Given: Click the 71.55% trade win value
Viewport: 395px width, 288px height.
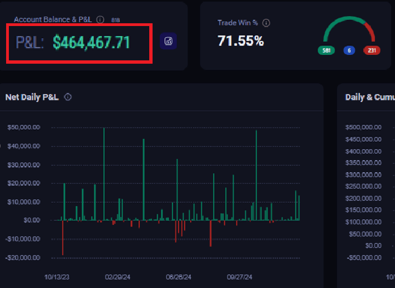Looking at the screenshot, I should [241, 40].
